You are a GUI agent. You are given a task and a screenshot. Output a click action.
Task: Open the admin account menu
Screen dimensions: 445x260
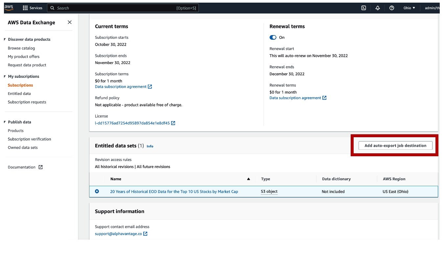click(x=432, y=8)
